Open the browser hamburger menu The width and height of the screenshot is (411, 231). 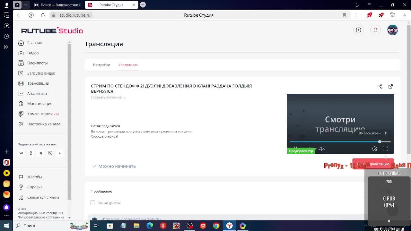coord(369,5)
